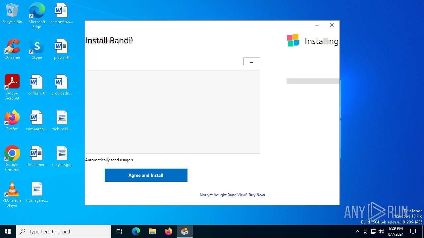Select the Microsoft Edge desktop shortcut
Viewport: 424px width, 238px height.
37,16
